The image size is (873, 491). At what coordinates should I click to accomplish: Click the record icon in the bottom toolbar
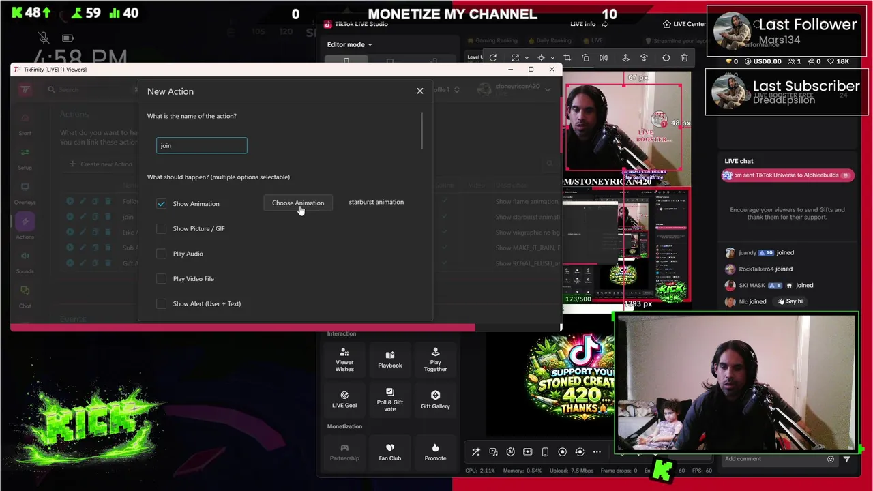coord(562,451)
